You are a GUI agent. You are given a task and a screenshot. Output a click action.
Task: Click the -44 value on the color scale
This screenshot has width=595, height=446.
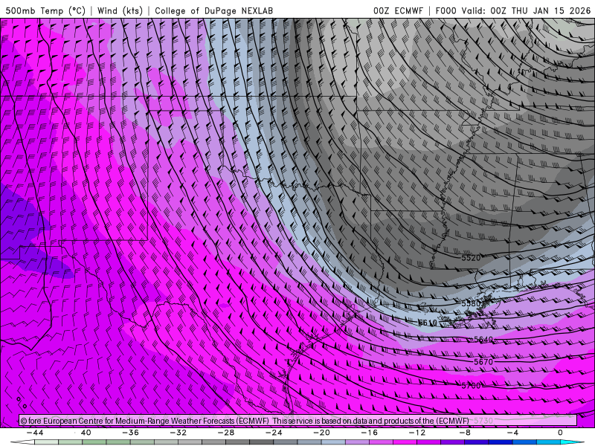[x=34, y=432]
